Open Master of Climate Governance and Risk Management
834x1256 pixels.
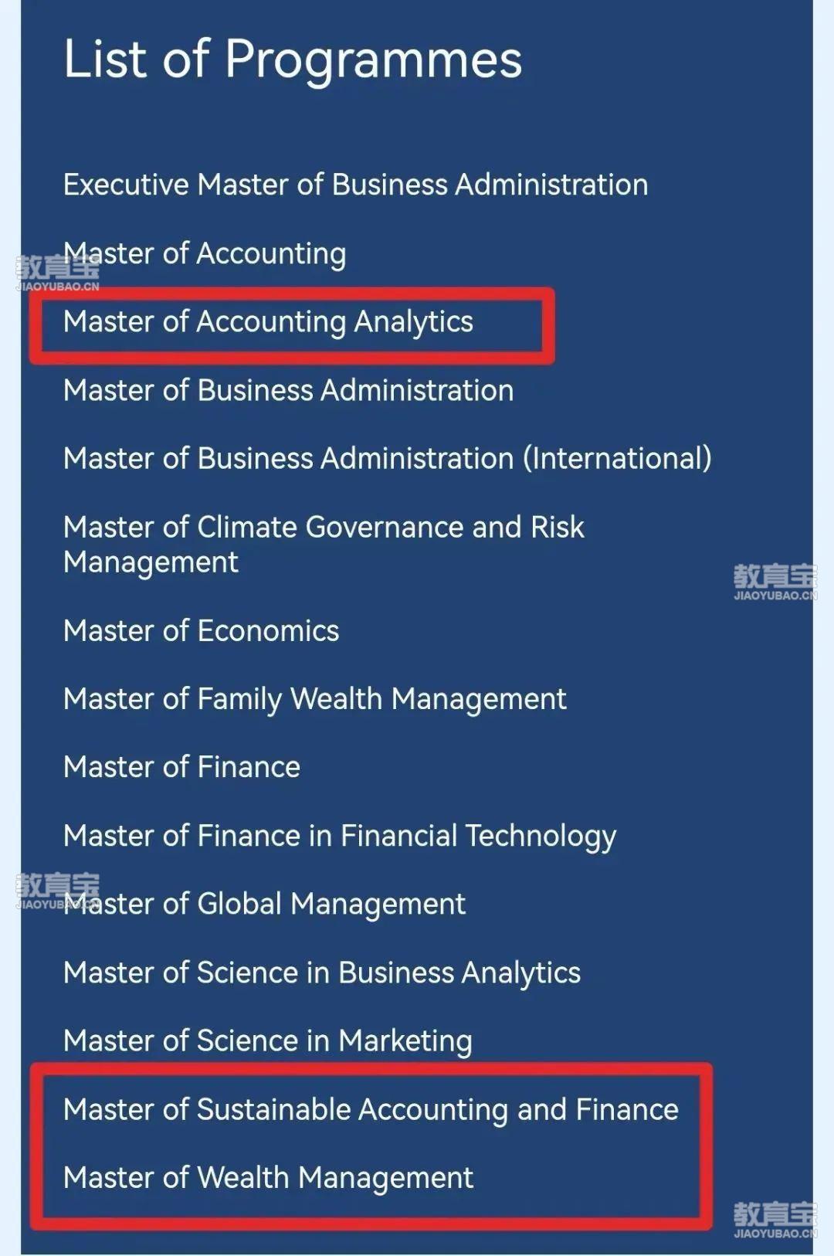coord(324,545)
